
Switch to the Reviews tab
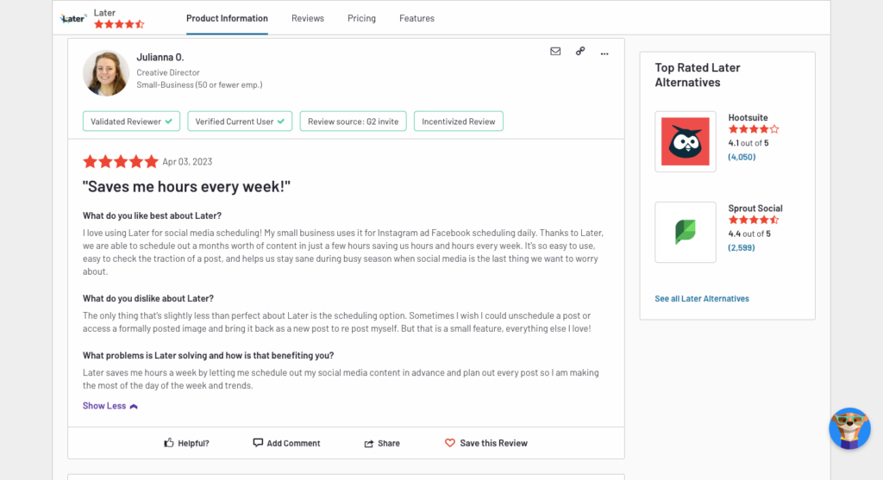tap(308, 19)
